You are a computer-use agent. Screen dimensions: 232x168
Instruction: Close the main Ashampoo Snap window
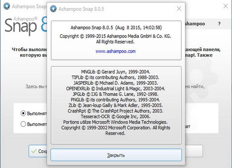point(226,6)
